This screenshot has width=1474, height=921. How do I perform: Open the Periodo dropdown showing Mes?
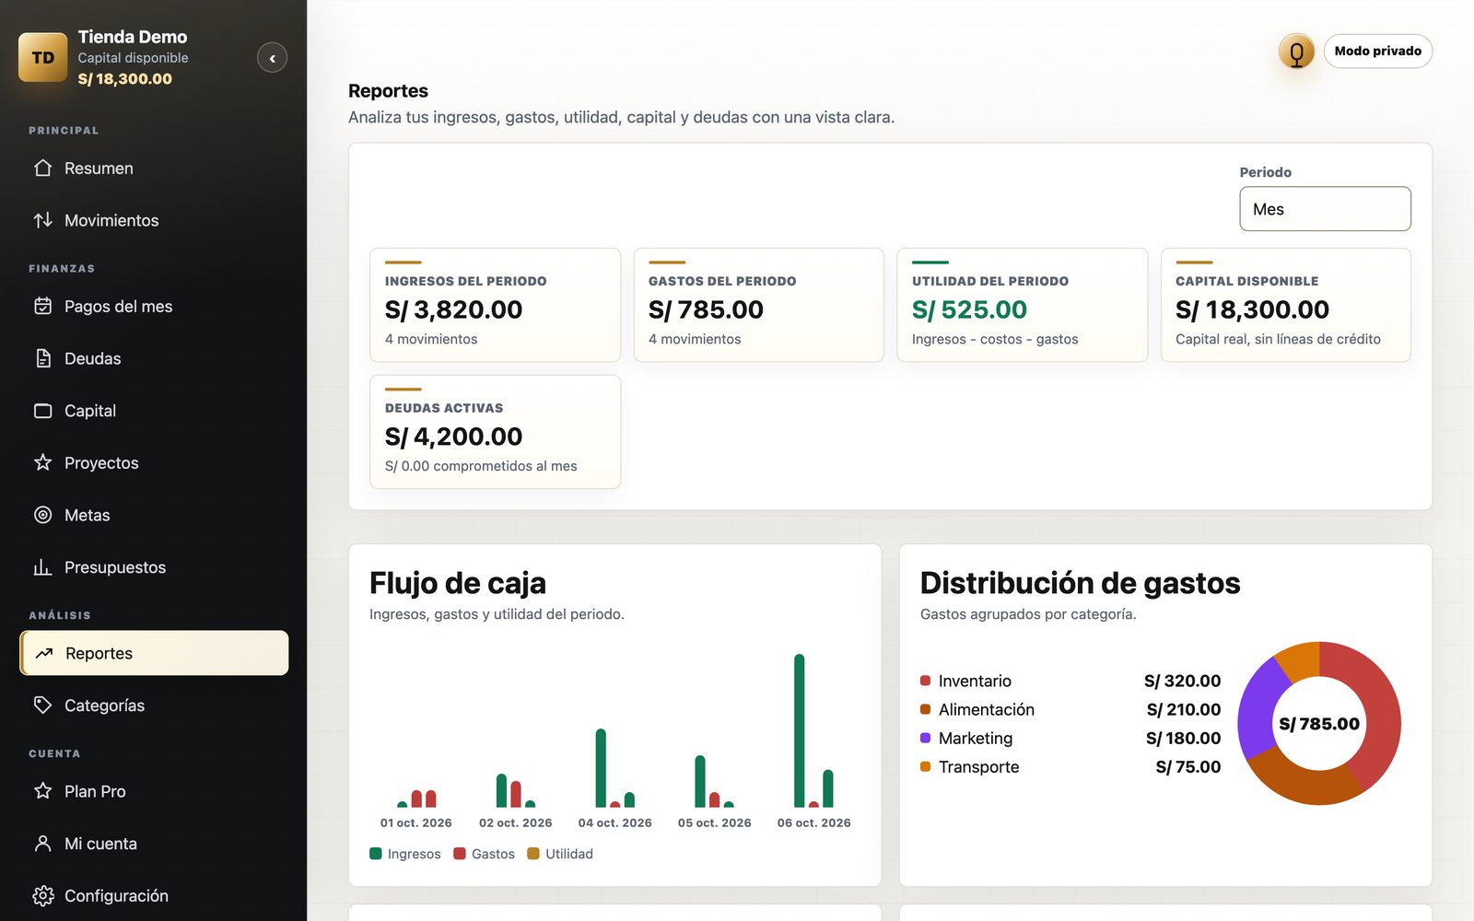click(x=1325, y=209)
